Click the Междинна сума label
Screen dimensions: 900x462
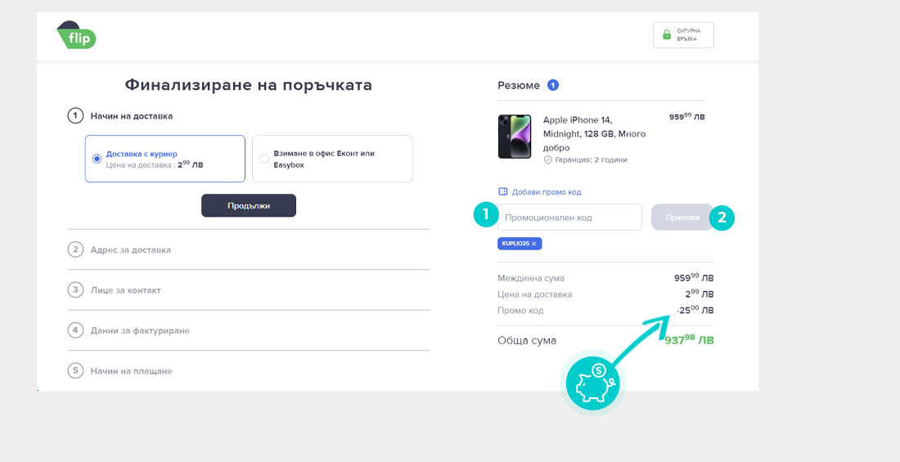pos(531,278)
